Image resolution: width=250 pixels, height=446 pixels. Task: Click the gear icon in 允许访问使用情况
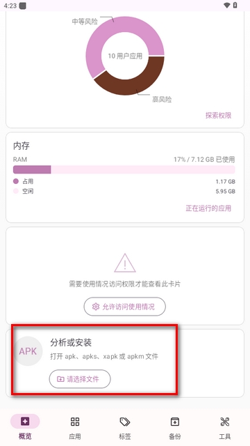96,307
